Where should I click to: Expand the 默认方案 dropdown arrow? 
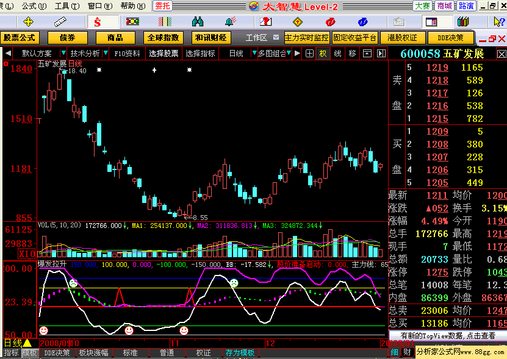(63, 53)
